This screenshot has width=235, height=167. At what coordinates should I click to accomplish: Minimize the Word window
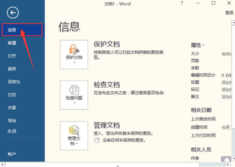coord(198,3)
